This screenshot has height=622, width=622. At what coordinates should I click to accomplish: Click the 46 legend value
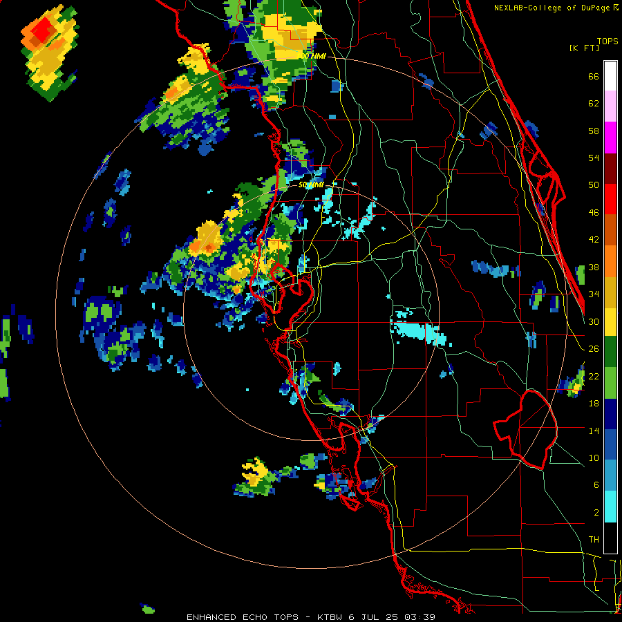coord(594,213)
